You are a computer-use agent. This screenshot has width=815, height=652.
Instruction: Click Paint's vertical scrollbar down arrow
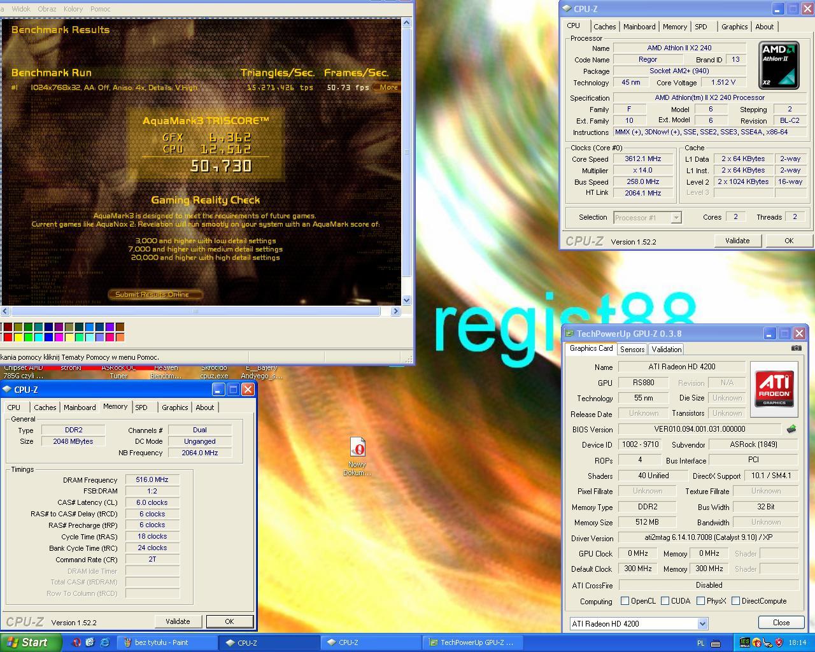(407, 300)
